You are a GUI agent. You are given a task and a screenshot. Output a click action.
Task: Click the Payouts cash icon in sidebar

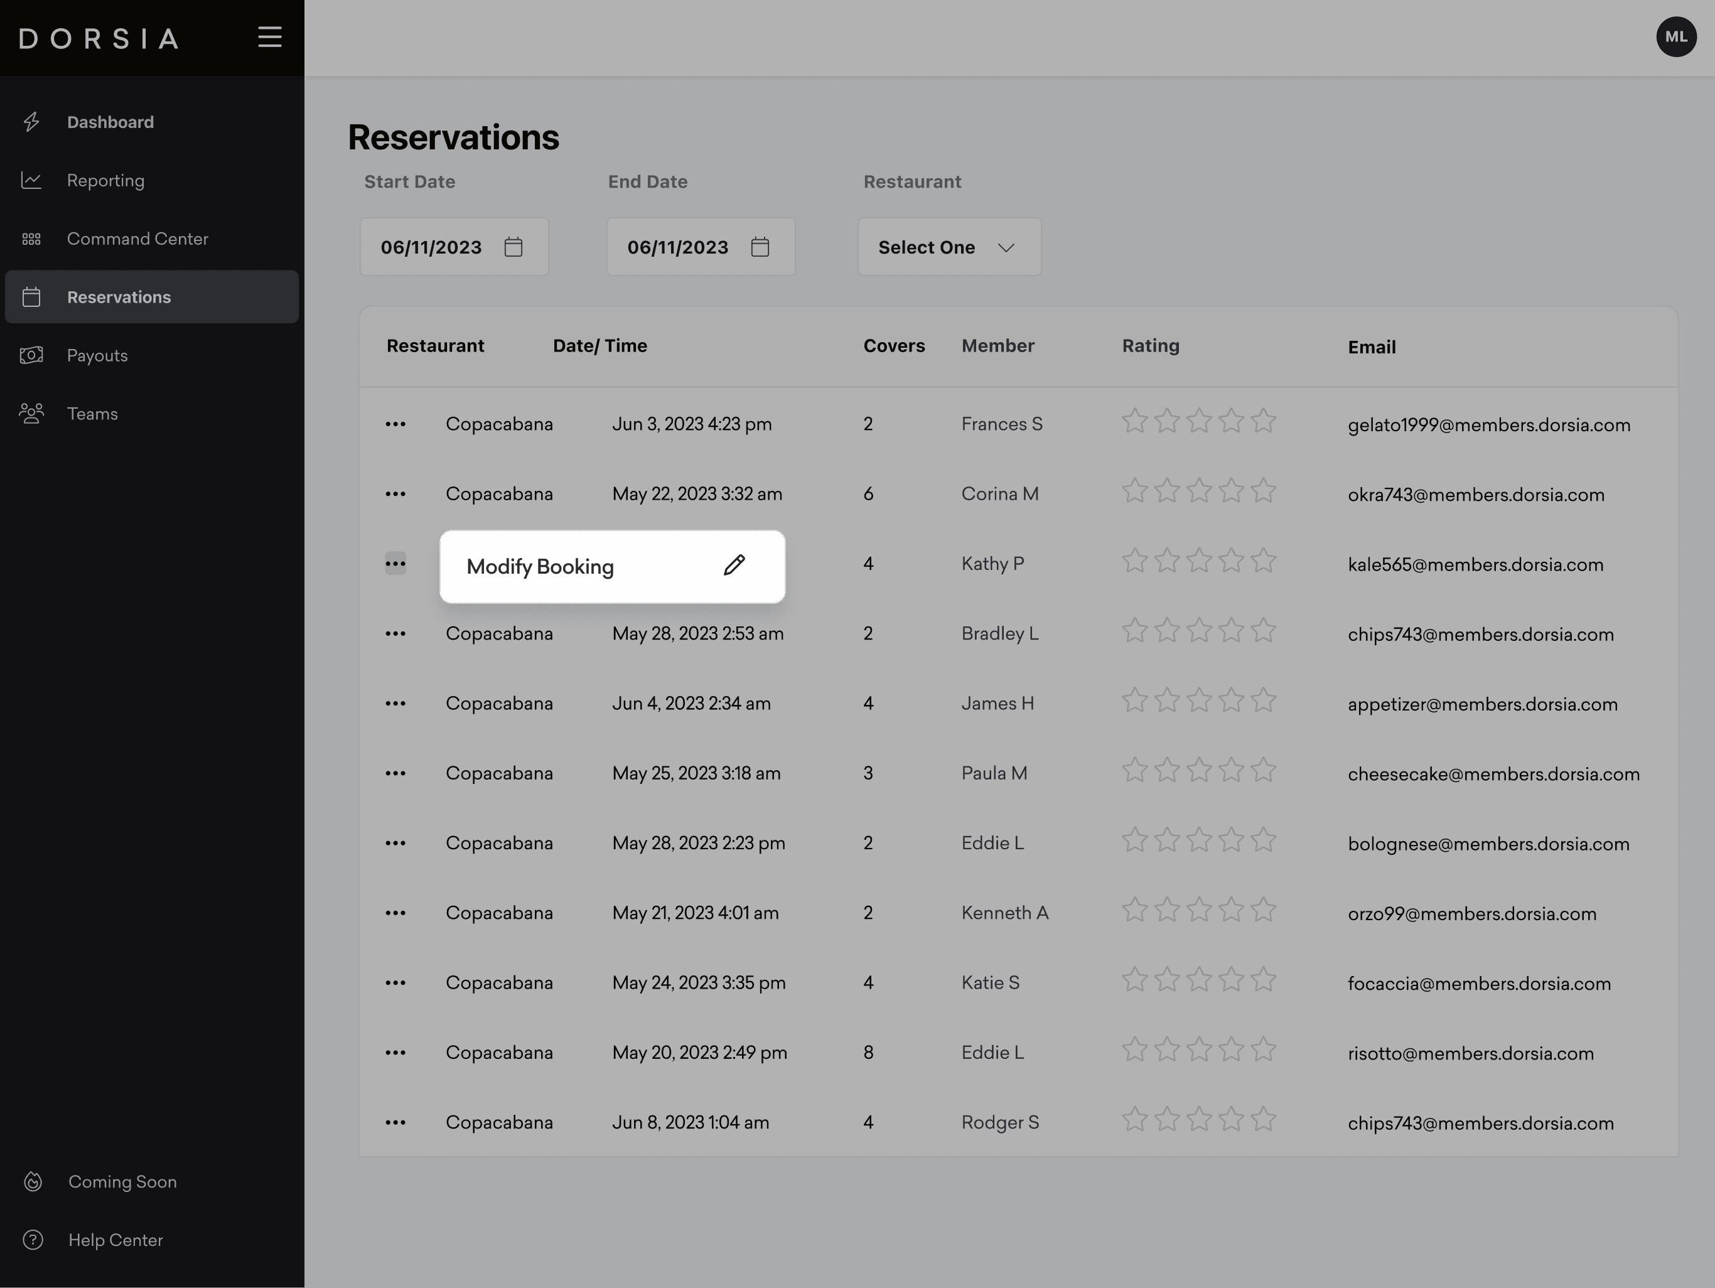pos(32,355)
